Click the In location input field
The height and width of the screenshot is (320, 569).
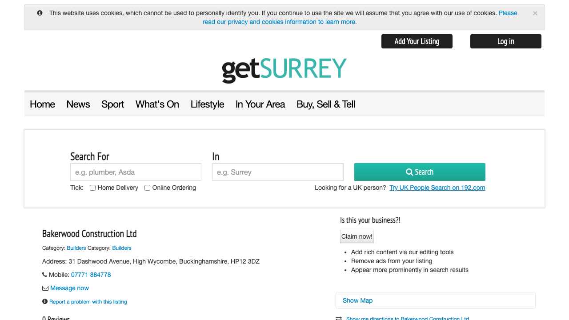(278, 172)
